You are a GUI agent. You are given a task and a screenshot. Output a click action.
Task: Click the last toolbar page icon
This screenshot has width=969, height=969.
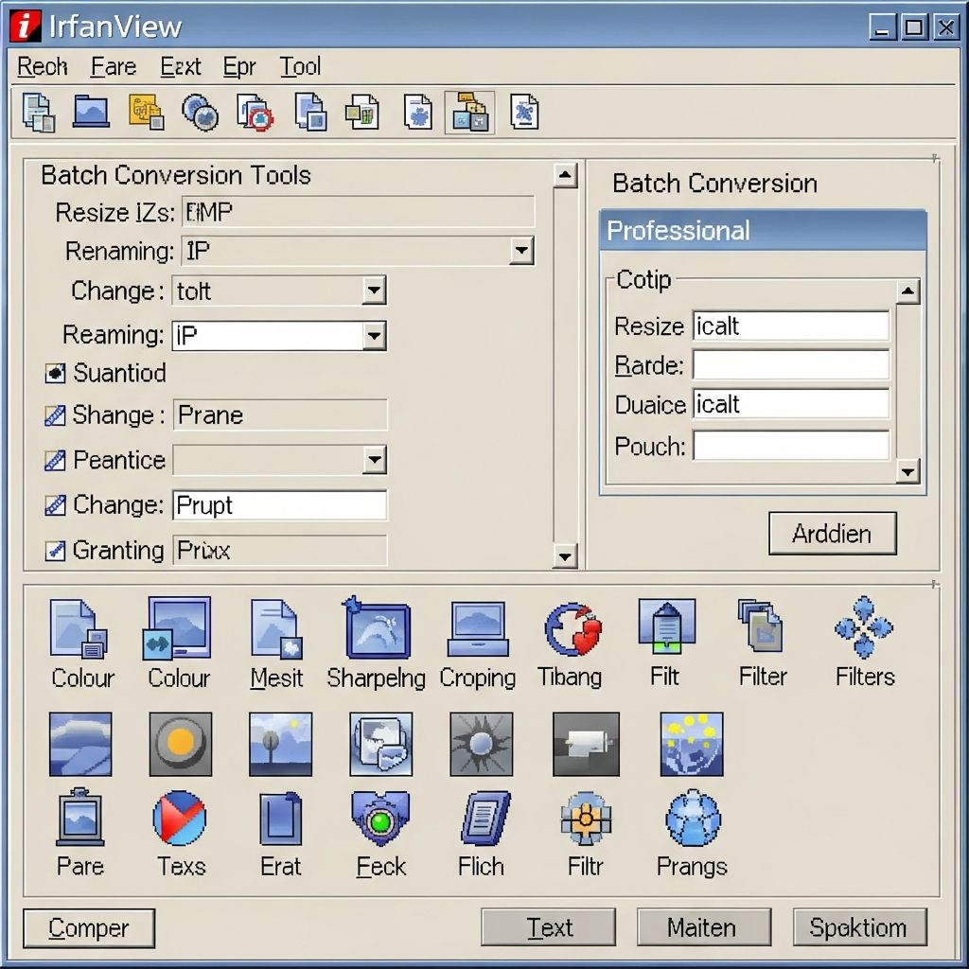point(524,112)
